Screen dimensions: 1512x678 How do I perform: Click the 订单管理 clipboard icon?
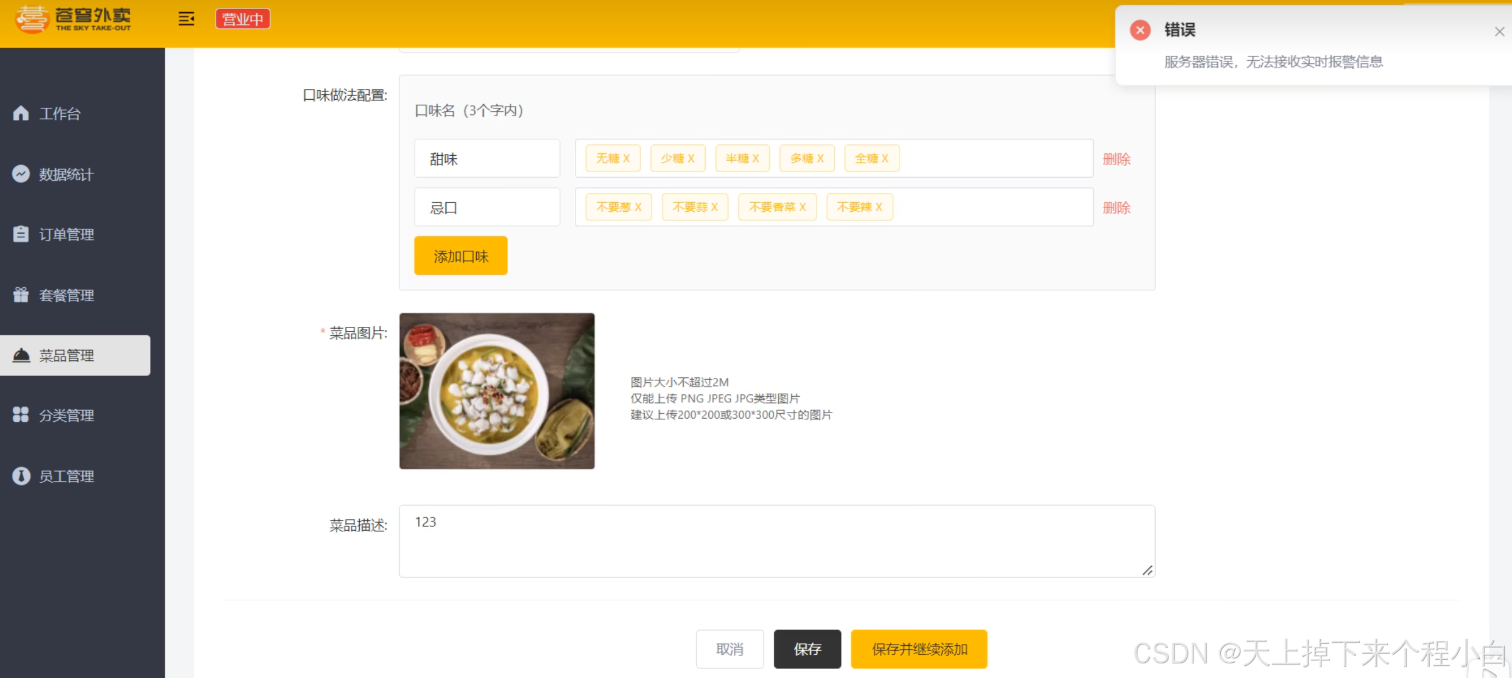tap(21, 234)
